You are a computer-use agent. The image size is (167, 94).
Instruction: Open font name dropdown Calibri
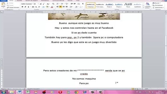click(32, 4)
